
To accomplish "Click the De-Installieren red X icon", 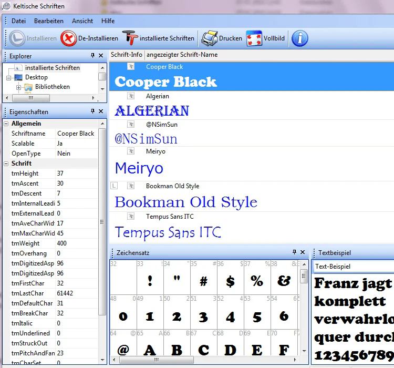I will (68, 38).
